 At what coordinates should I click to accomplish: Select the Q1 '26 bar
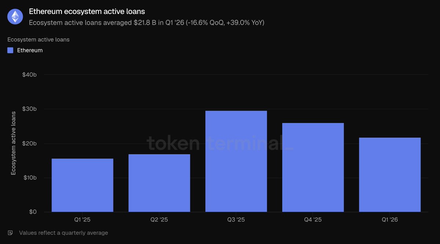(x=390, y=175)
